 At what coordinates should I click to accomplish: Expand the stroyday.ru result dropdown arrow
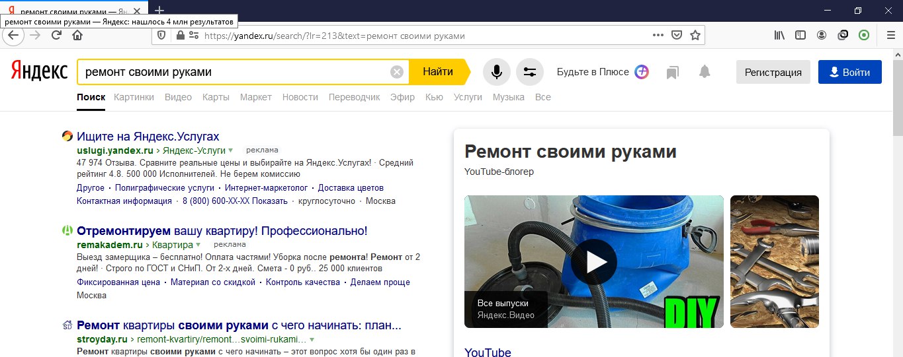312,339
